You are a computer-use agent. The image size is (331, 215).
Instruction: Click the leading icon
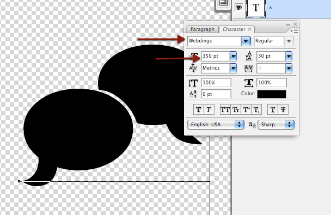click(x=249, y=56)
